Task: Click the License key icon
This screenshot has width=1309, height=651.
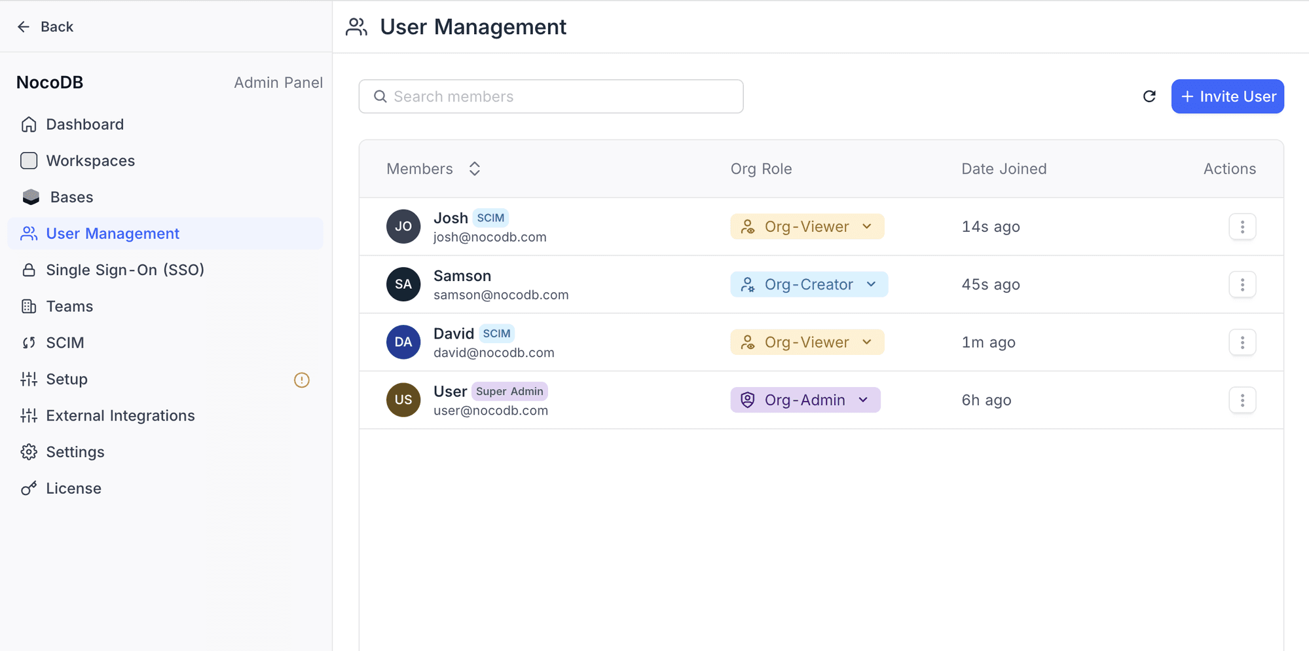Action: point(29,488)
